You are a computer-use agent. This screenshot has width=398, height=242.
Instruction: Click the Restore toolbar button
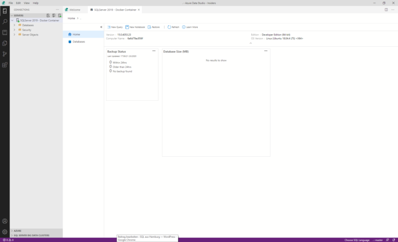point(154,27)
